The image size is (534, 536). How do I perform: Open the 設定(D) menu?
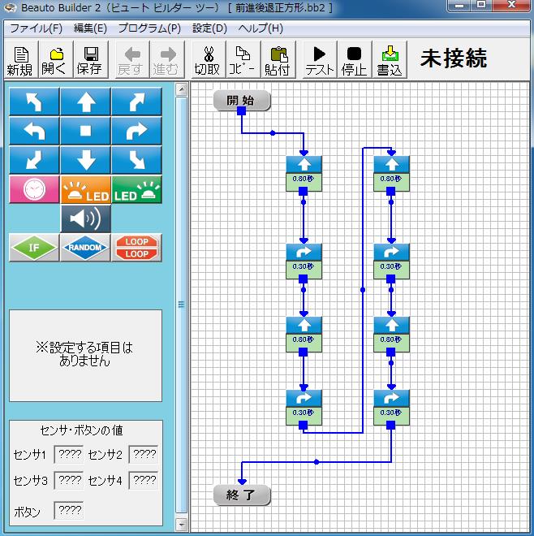[209, 28]
